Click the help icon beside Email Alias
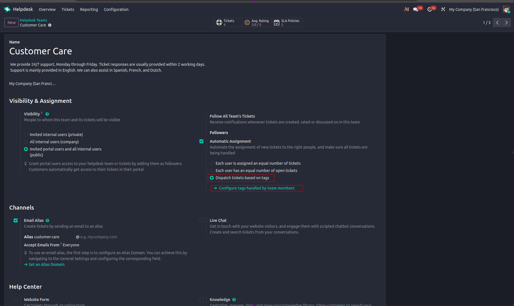 point(47,220)
